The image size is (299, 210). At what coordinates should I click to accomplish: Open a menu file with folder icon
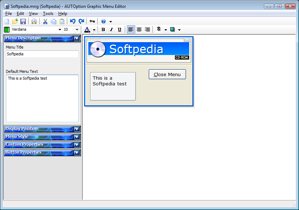[x=15, y=21]
